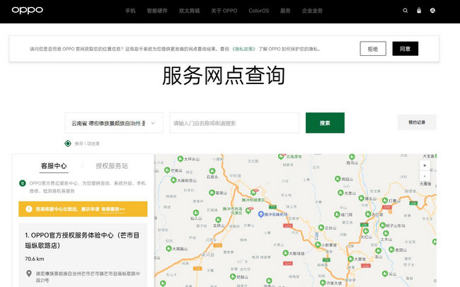Click the 同意 button to allow location access
Screen dimensions: 460x287
click(406, 49)
